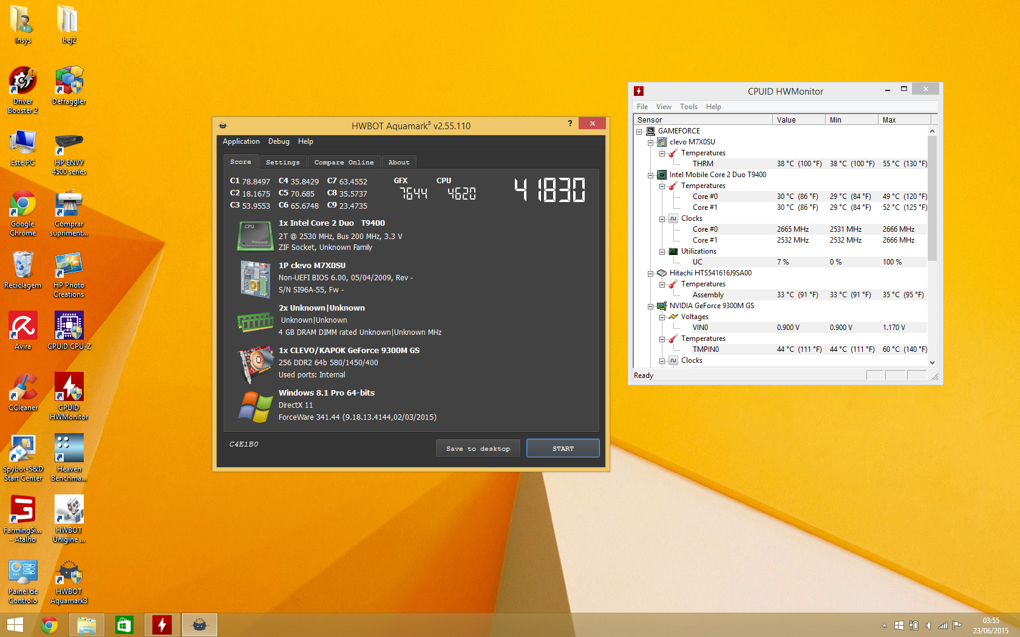Screen dimensions: 1020x637
Task: Click the Value column header
Action: pos(799,120)
